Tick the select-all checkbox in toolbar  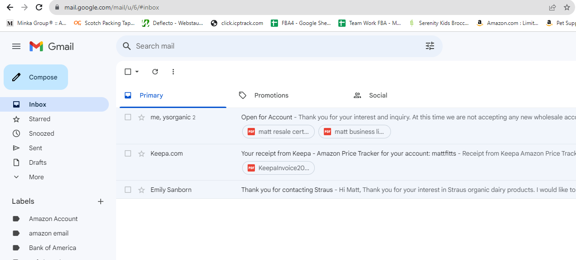pyautogui.click(x=128, y=72)
